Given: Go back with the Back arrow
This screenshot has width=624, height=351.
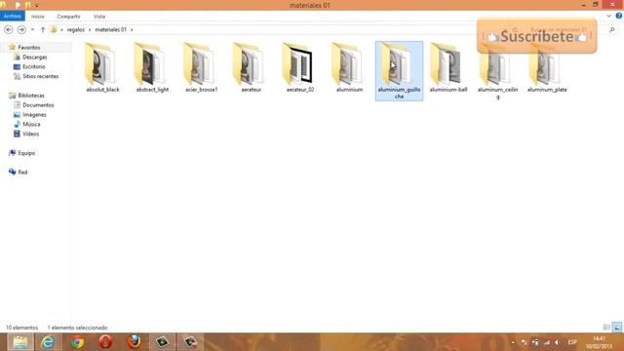Looking at the screenshot, I should click(9, 29).
